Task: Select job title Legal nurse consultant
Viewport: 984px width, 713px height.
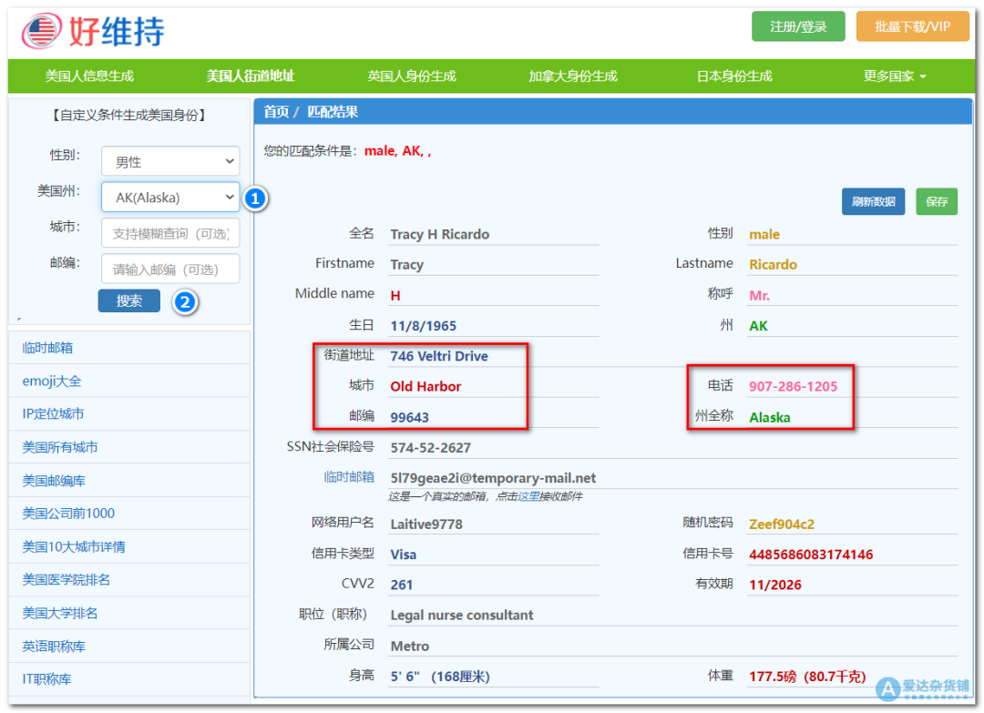Action: click(x=462, y=616)
